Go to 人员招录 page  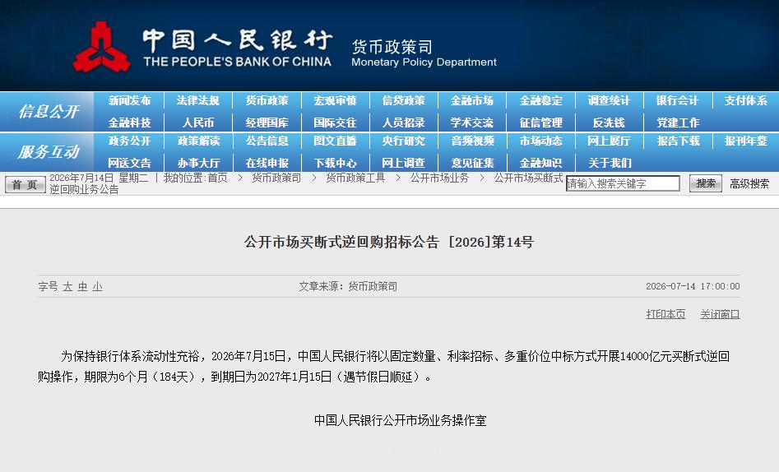point(403,123)
